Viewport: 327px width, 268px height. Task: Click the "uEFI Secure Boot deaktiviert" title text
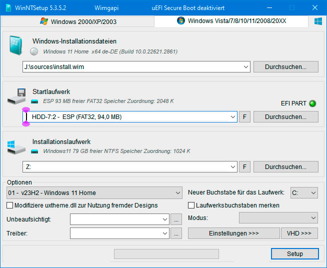click(188, 8)
